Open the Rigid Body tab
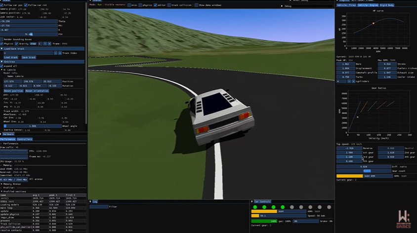This screenshot has height=233, width=417. click(x=387, y=5)
